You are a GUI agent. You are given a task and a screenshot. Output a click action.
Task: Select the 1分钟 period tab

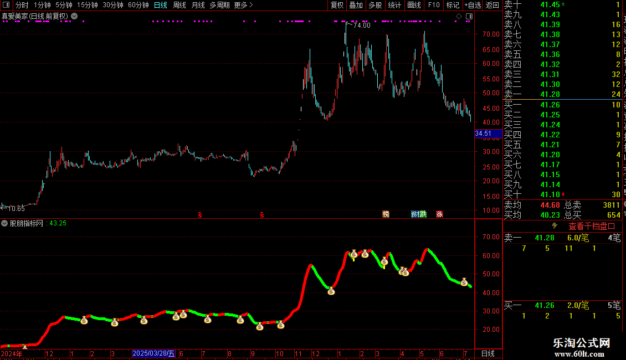(x=42, y=5)
